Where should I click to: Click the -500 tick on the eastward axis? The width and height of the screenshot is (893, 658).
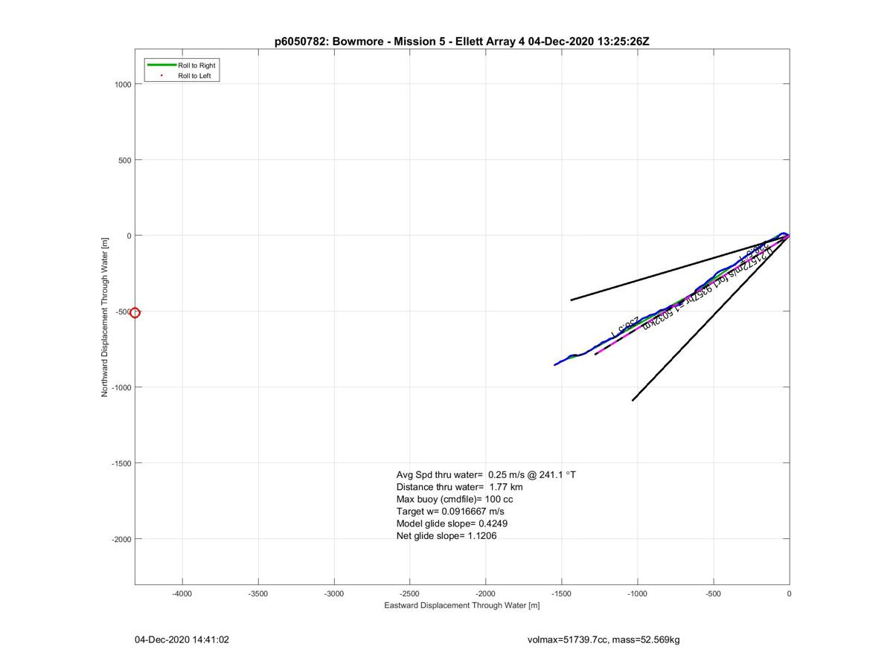point(714,594)
